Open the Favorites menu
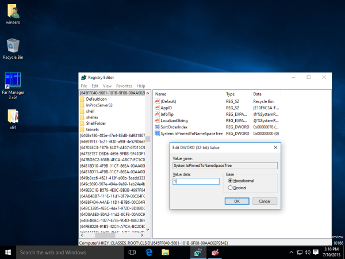Image resolution: width=345 pixels, height=259 pixels. click(124, 86)
